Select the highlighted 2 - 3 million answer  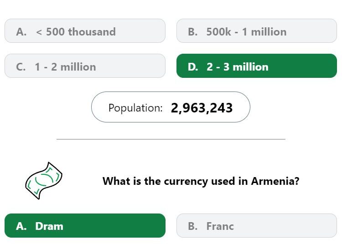tap(257, 66)
